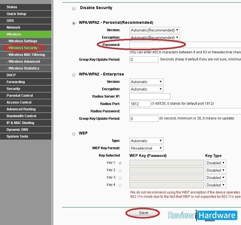The image size is (241, 225).
Task: Open Key 2 Key Type dropdown
Action: click(x=216, y=170)
